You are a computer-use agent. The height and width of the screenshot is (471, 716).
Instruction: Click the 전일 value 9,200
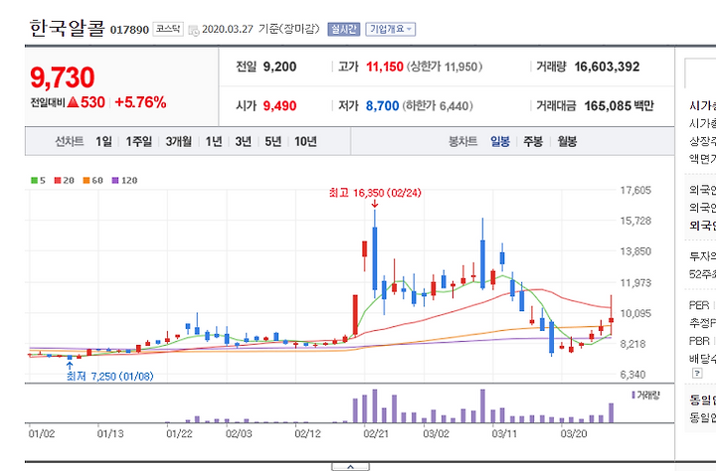279,67
